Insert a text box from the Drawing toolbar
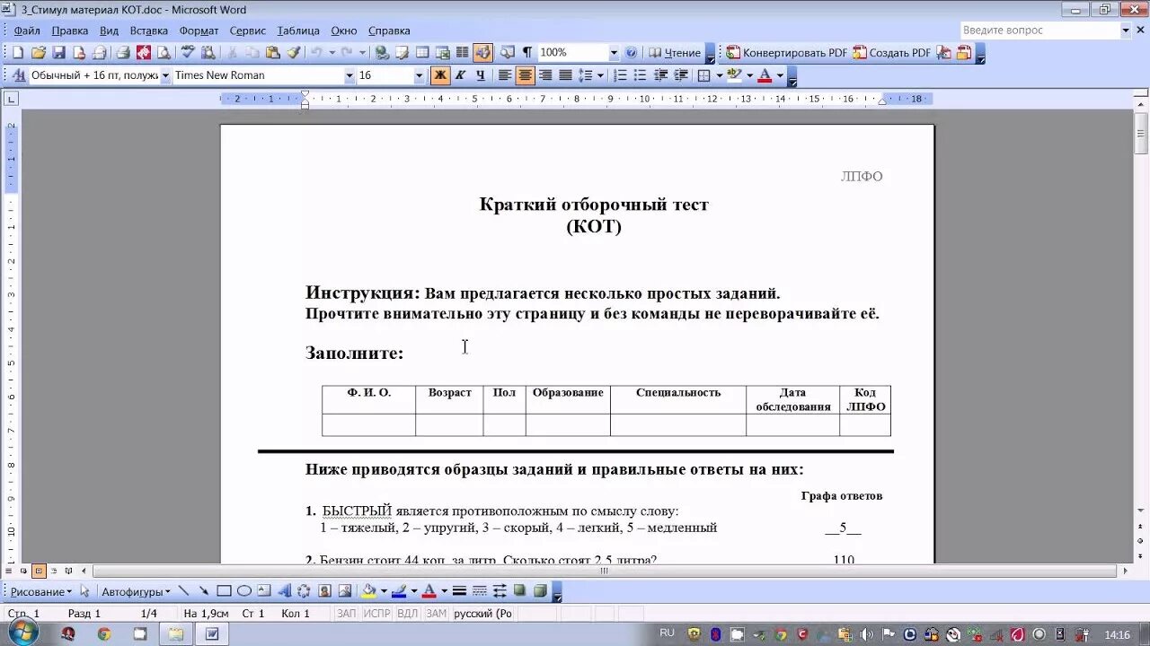 tap(264, 591)
